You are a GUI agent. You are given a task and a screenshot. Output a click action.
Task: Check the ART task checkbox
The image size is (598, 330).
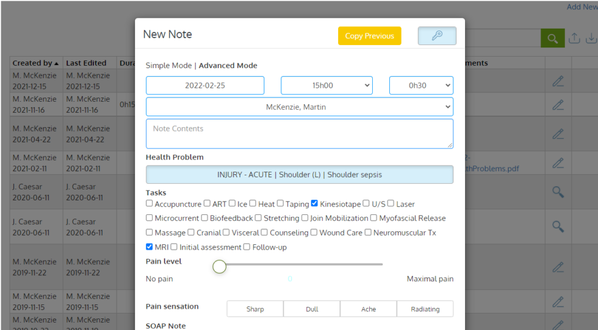(207, 203)
